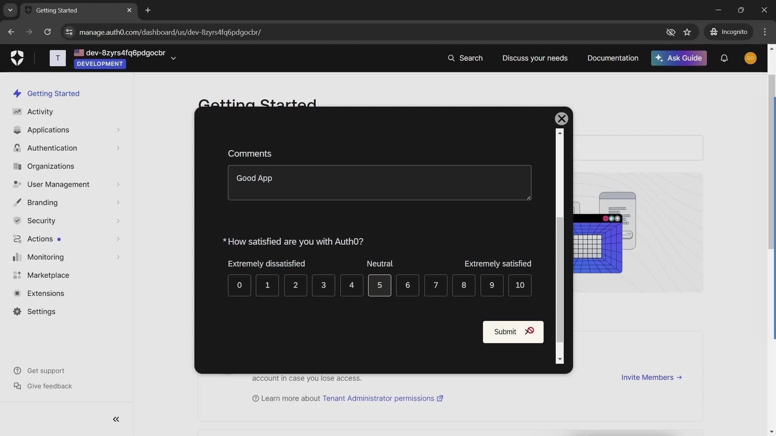Select satisfaction score 6
Image resolution: width=776 pixels, height=436 pixels.
click(x=407, y=285)
